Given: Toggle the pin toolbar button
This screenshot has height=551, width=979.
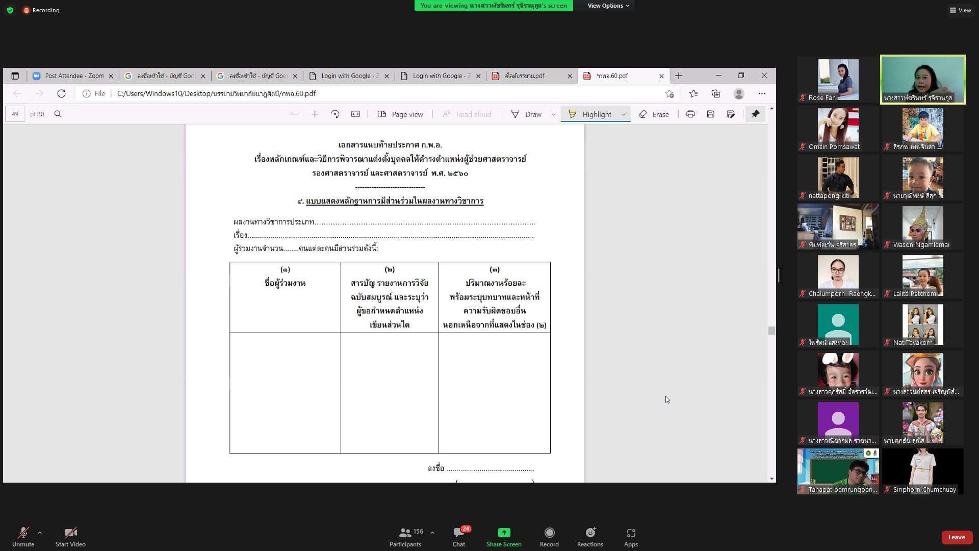Looking at the screenshot, I should (x=755, y=114).
